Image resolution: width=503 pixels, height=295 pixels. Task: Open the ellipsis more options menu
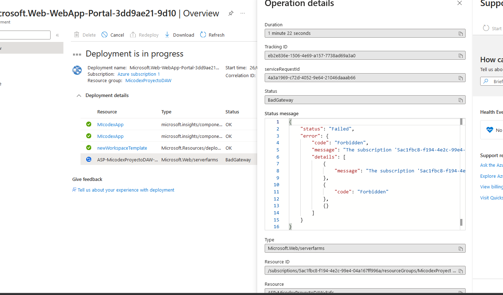[243, 14]
